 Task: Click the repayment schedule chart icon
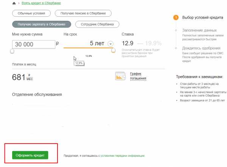coord(120,76)
